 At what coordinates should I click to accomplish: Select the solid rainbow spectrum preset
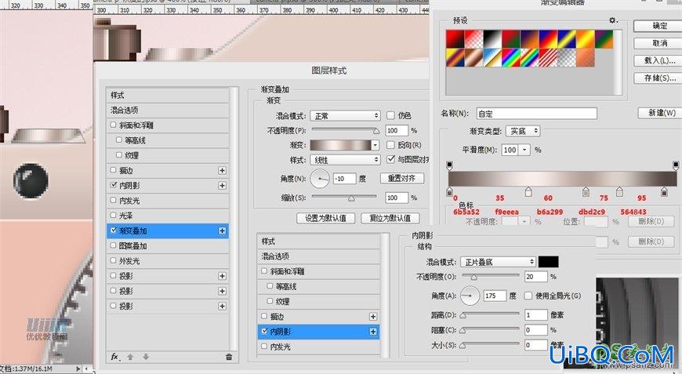[510, 57]
